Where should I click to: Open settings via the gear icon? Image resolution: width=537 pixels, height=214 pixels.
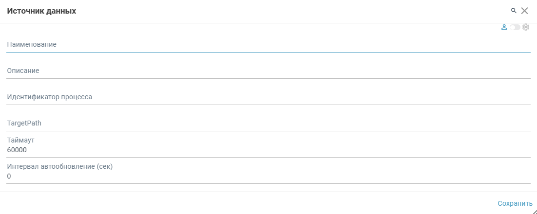pos(526,27)
